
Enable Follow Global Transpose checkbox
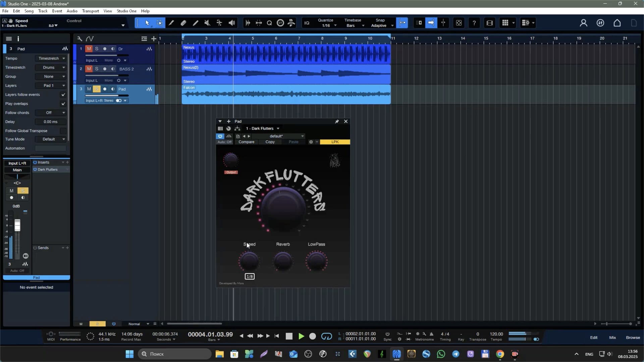[63, 131]
